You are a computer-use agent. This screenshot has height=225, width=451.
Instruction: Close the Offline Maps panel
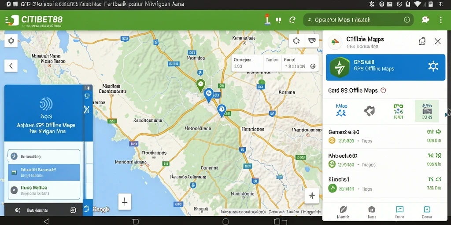438,41
